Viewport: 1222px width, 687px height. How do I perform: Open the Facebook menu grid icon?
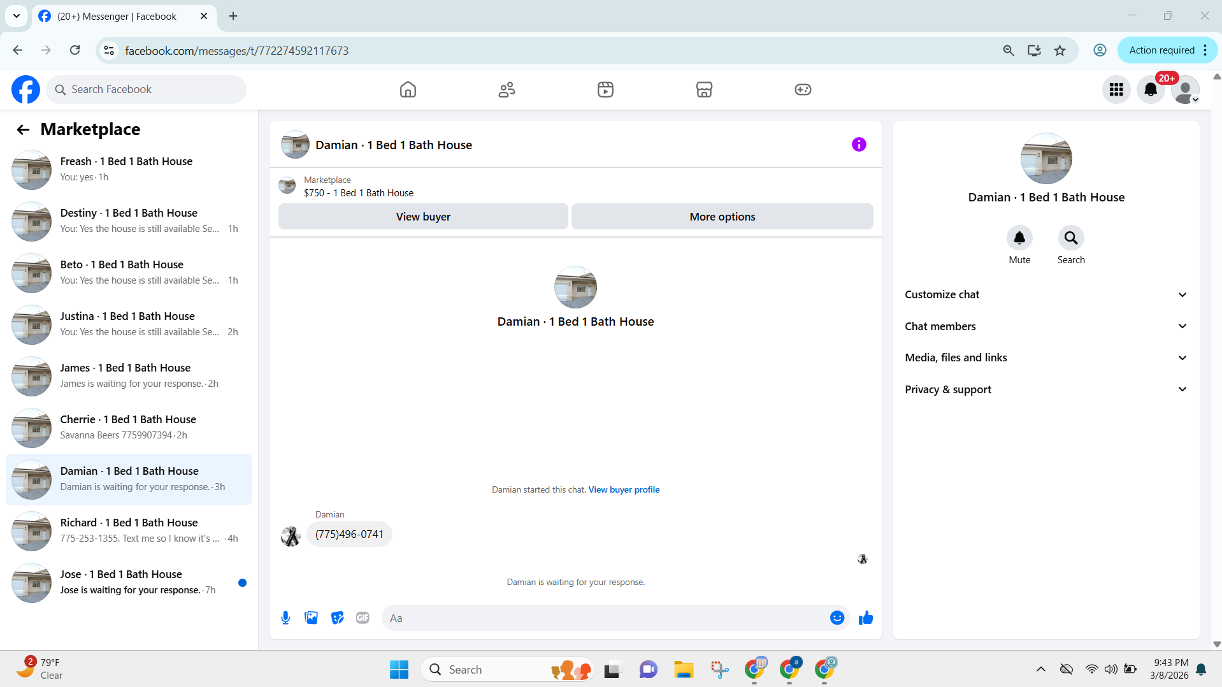1116,89
